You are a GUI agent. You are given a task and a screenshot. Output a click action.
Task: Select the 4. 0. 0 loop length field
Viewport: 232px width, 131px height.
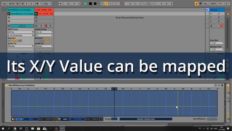coord(164,4)
